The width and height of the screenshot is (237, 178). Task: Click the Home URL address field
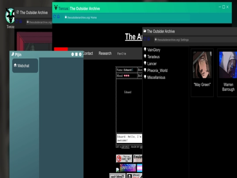pos(127,18)
